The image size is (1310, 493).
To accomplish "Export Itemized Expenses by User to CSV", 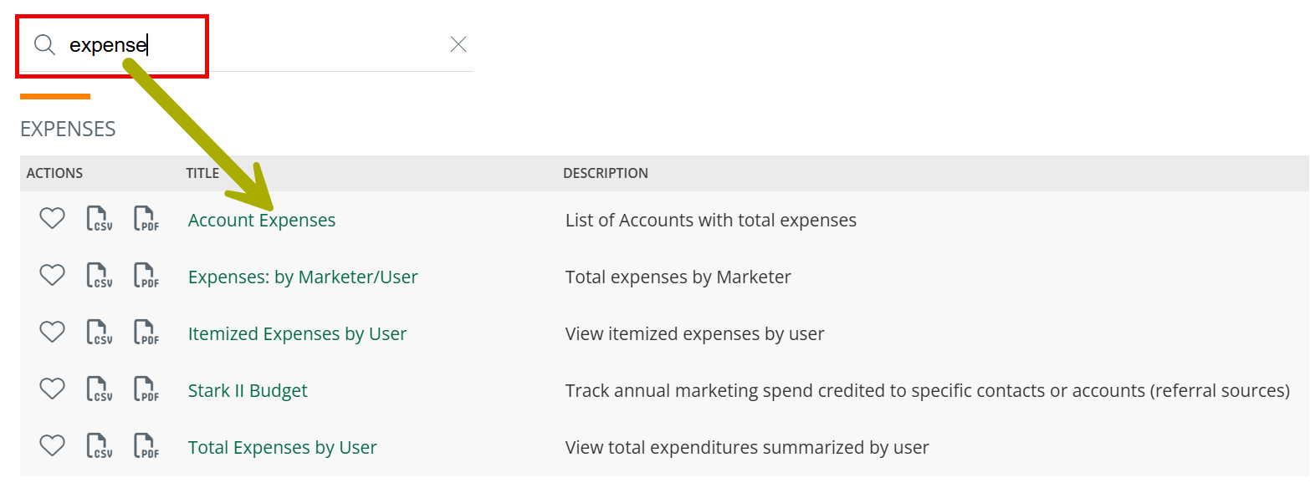I will pyautogui.click(x=100, y=333).
